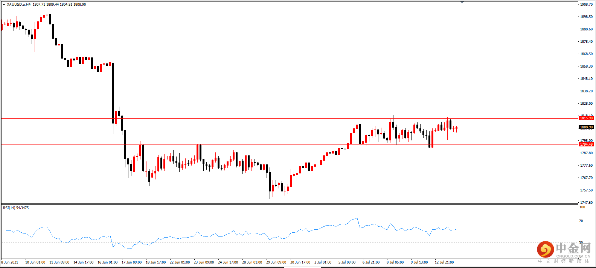Click the 1777.60 price axis value
Viewport: 596px width, 268px height.
[x=586, y=166]
